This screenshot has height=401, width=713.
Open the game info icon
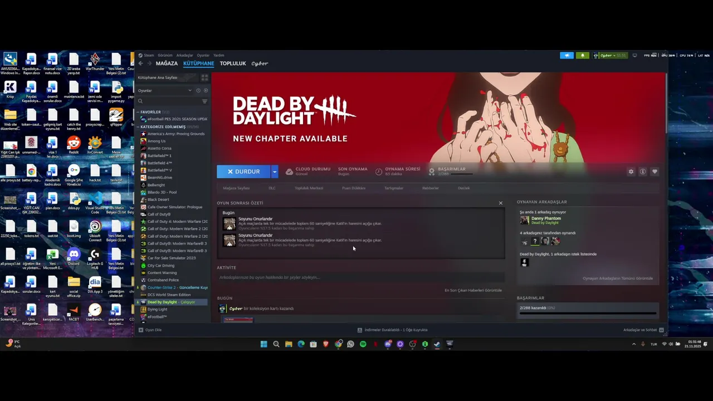click(643, 172)
